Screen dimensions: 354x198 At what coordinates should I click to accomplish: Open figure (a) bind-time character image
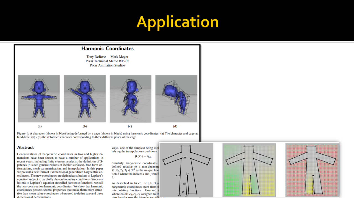[39, 99]
